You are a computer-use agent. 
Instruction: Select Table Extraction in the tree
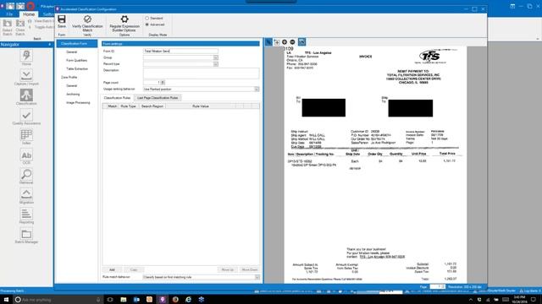(77, 69)
